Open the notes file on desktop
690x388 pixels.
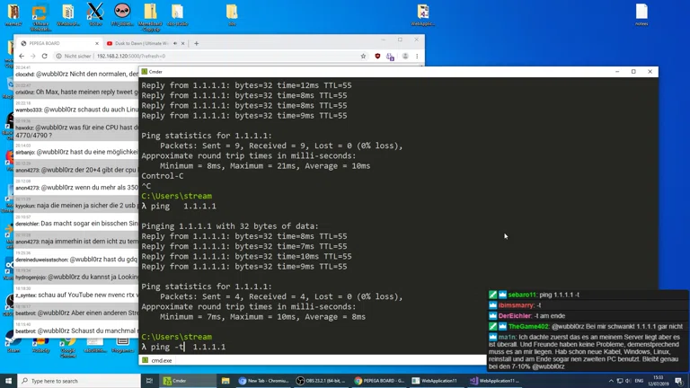click(x=641, y=14)
